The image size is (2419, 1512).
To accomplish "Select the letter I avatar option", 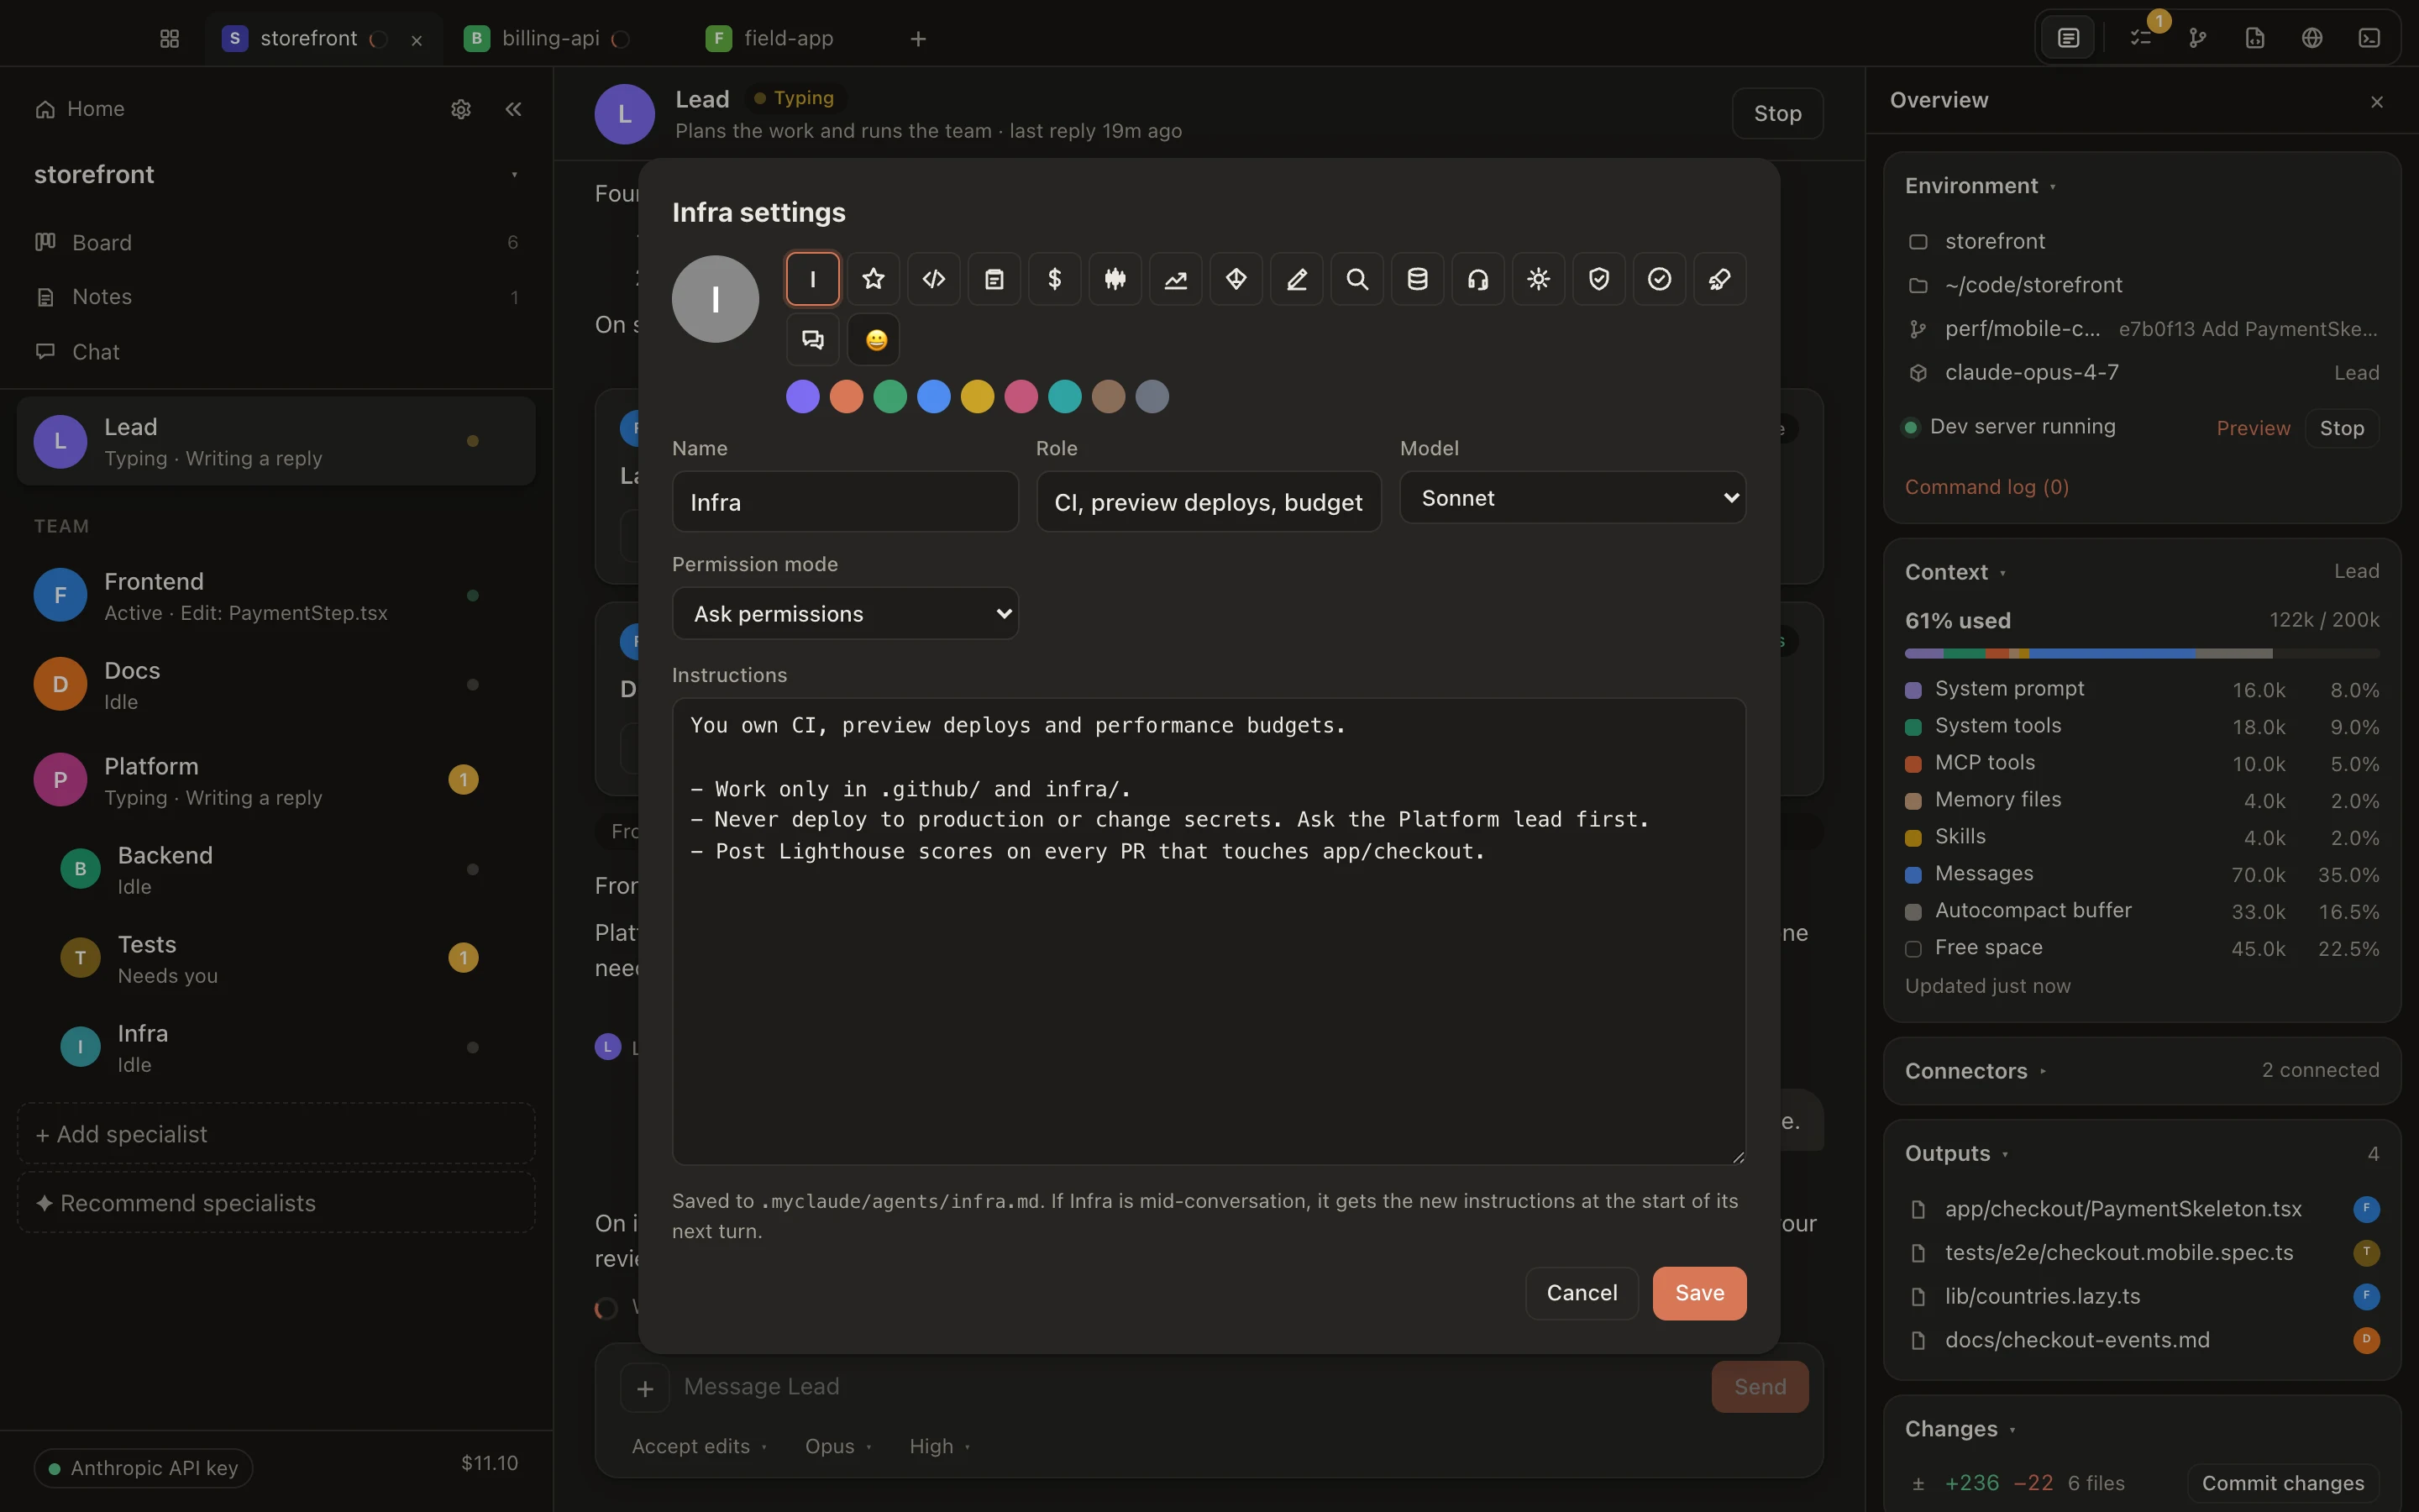I will pos(813,279).
